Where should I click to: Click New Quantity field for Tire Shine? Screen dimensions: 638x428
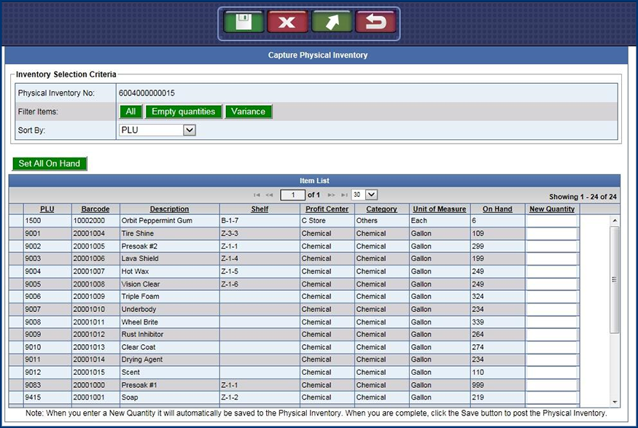(551, 233)
